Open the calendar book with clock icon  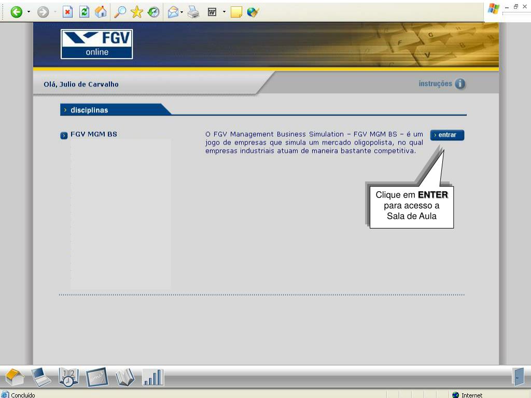[x=68, y=377]
